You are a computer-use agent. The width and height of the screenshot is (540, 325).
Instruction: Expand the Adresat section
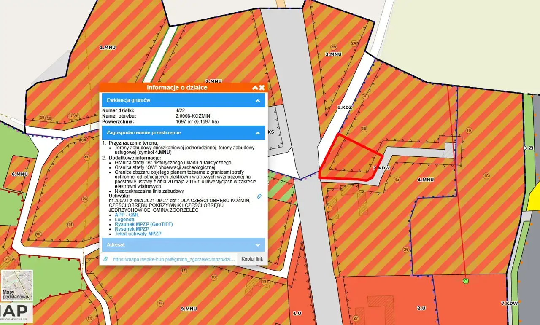tap(257, 245)
